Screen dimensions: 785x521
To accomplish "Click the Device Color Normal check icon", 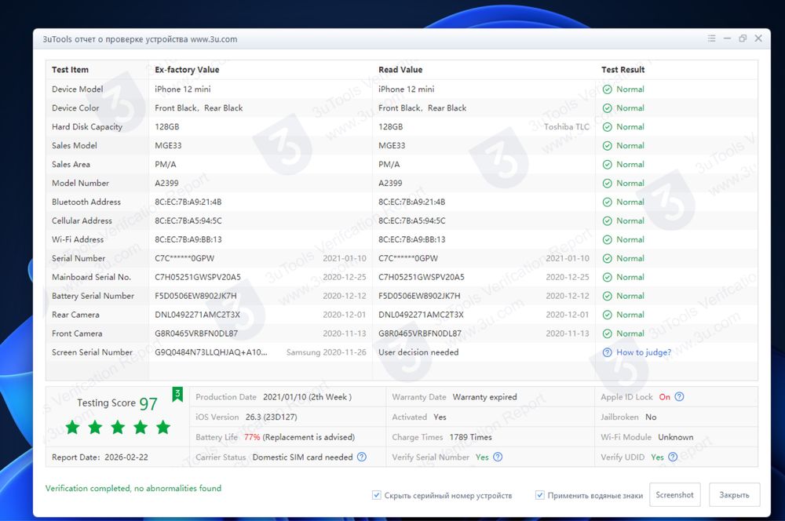I will (608, 108).
